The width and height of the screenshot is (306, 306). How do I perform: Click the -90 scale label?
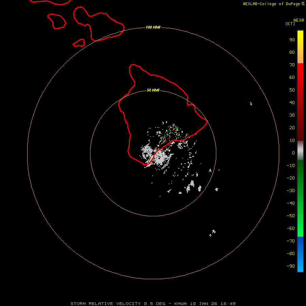[x=291, y=266]
